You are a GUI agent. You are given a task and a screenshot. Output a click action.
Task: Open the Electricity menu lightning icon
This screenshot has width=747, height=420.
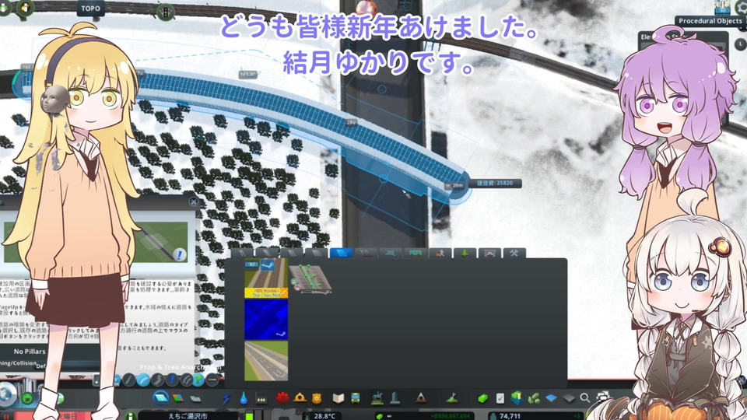pos(226,397)
